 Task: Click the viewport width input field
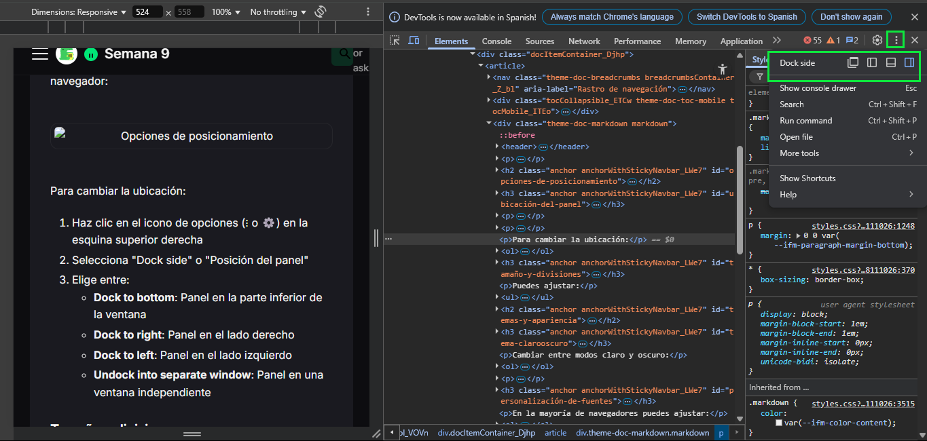[147, 12]
